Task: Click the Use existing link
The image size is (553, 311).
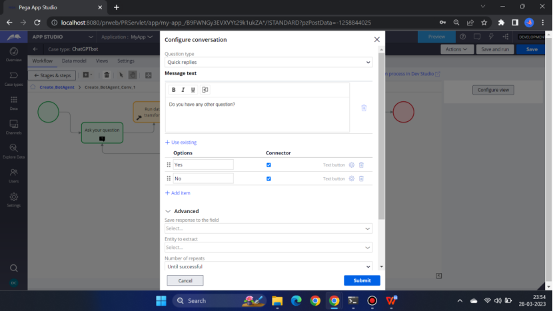Action: point(181,143)
